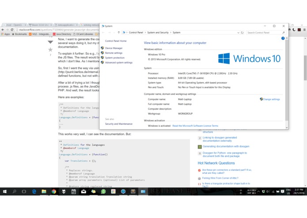The height and width of the screenshot is (218, 307).
Task: Expand the address bar history dropdown
Action: [x=238, y=33]
